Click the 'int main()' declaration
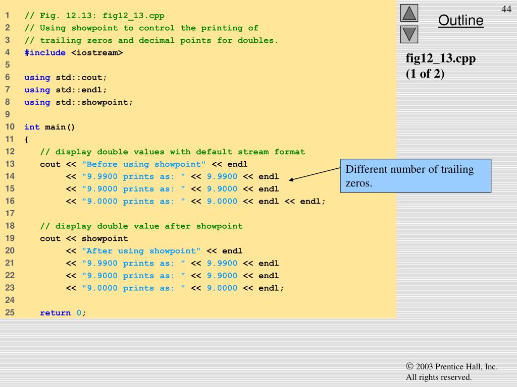 point(49,127)
